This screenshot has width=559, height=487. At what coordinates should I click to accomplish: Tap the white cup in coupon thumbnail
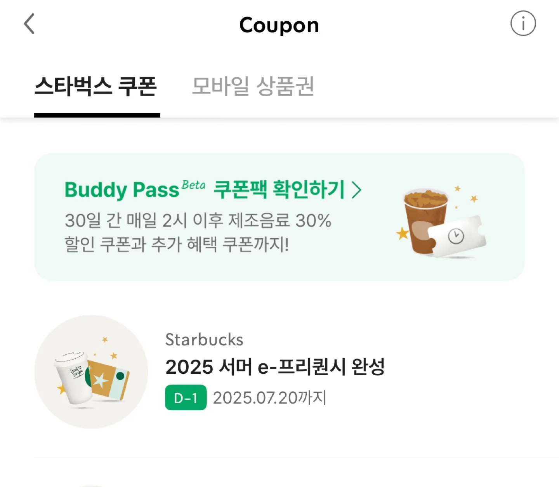(x=74, y=377)
